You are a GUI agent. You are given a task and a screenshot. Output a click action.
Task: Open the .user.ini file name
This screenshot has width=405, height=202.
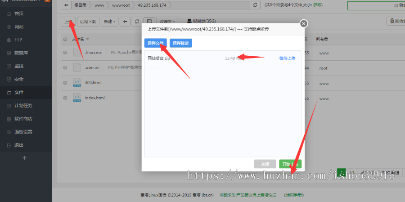coord(92,68)
